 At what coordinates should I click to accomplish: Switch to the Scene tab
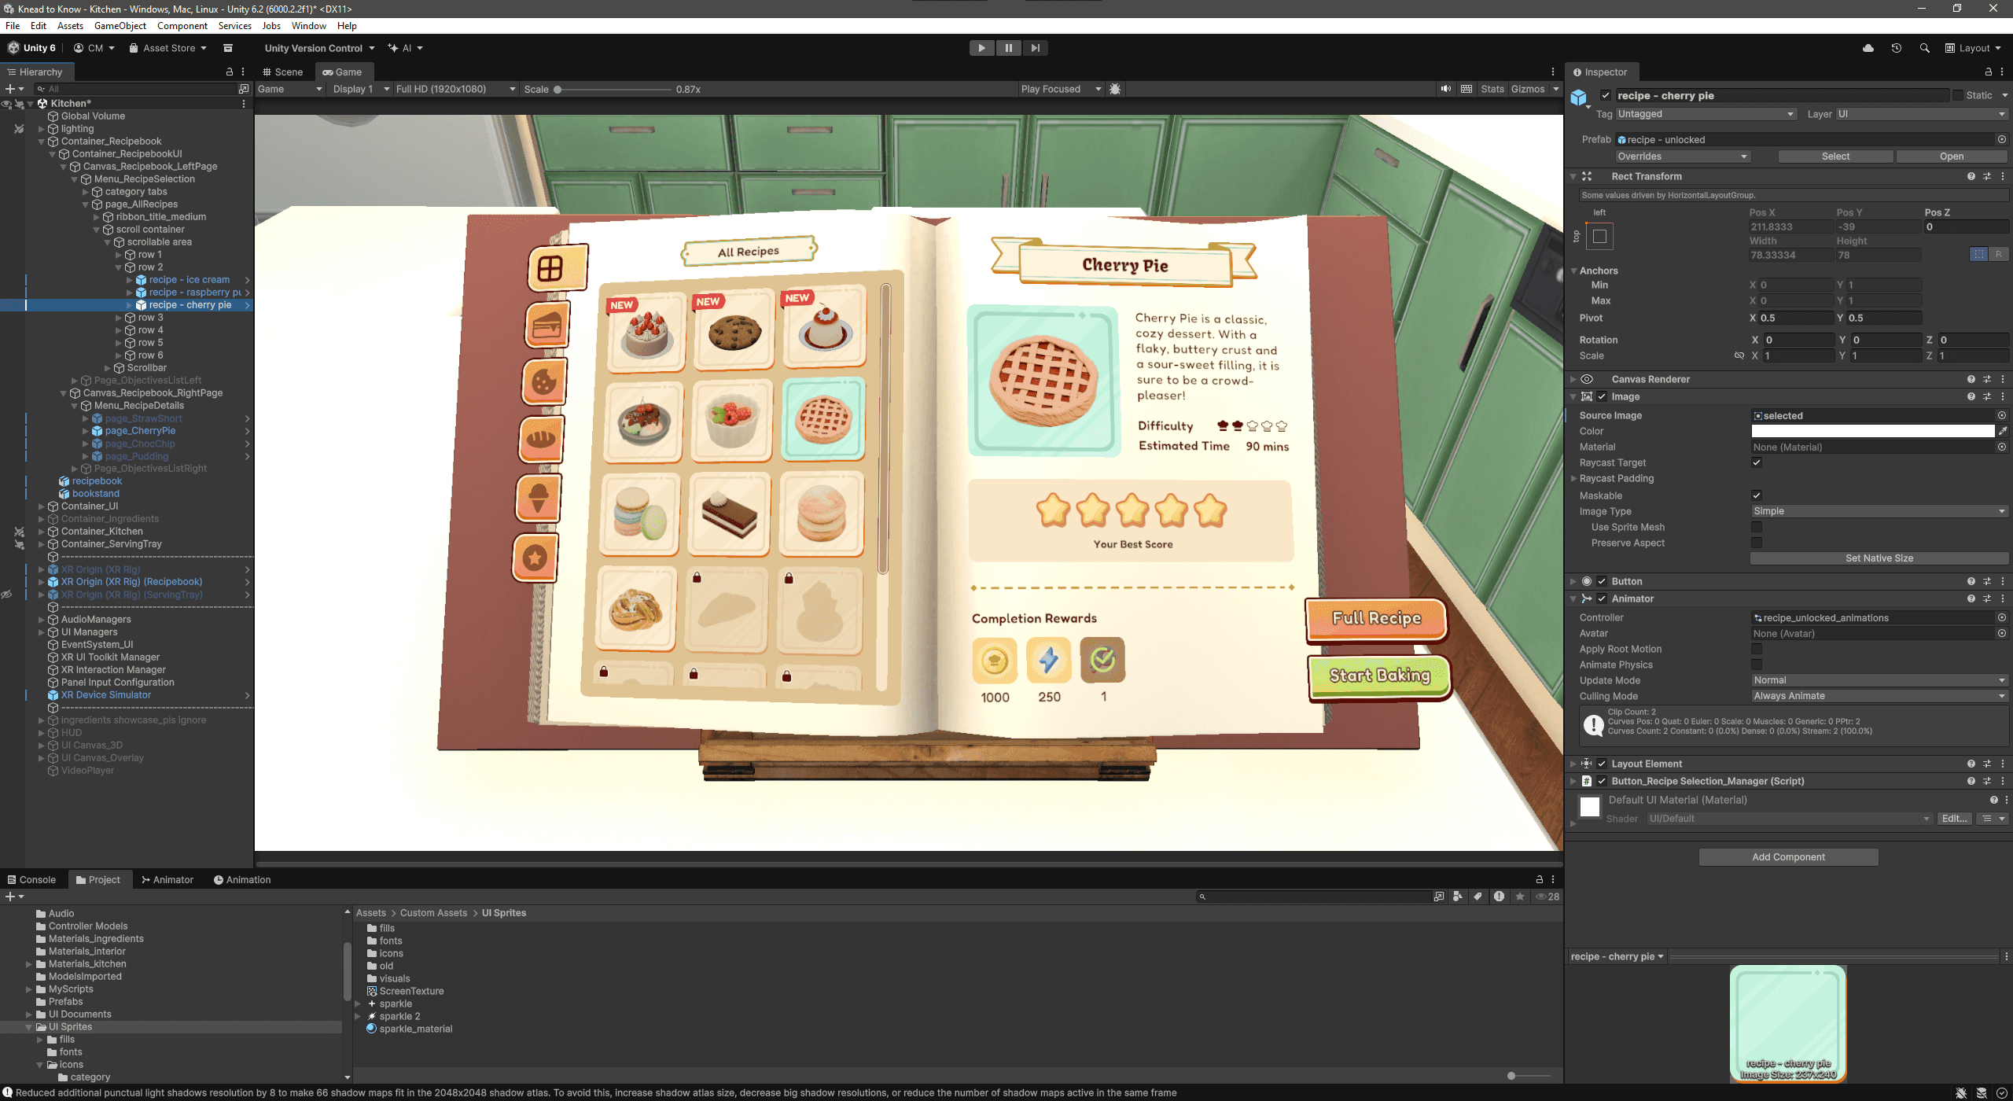[x=283, y=72]
